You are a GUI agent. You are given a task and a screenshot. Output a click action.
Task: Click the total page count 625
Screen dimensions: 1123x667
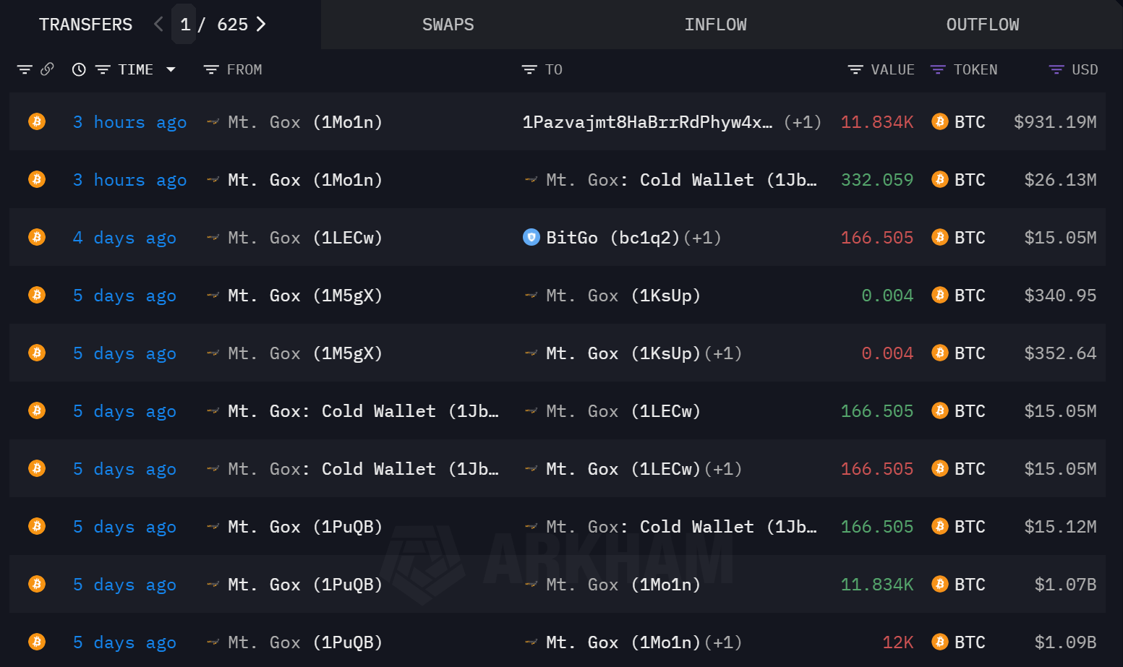pos(232,25)
